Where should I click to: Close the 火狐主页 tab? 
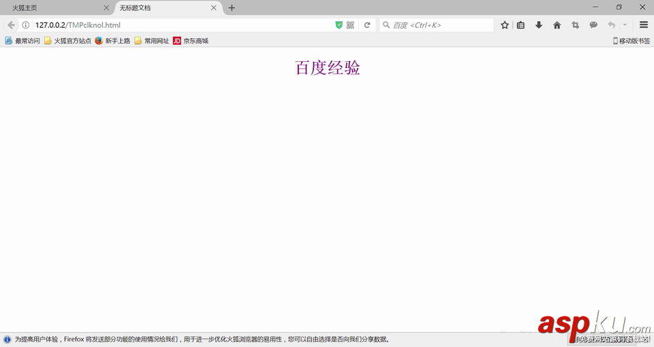(106, 8)
